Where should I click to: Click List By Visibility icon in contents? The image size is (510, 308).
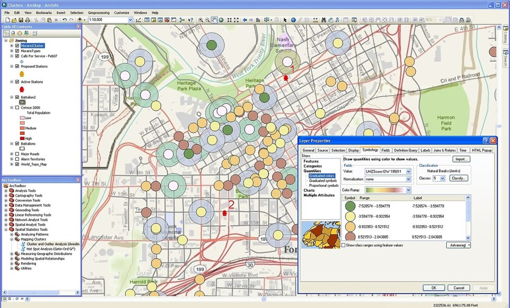tap(20, 33)
